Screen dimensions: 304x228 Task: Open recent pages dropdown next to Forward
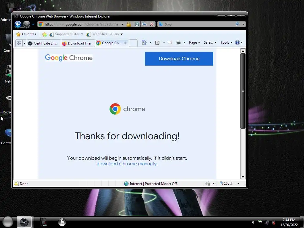[x=33, y=24]
